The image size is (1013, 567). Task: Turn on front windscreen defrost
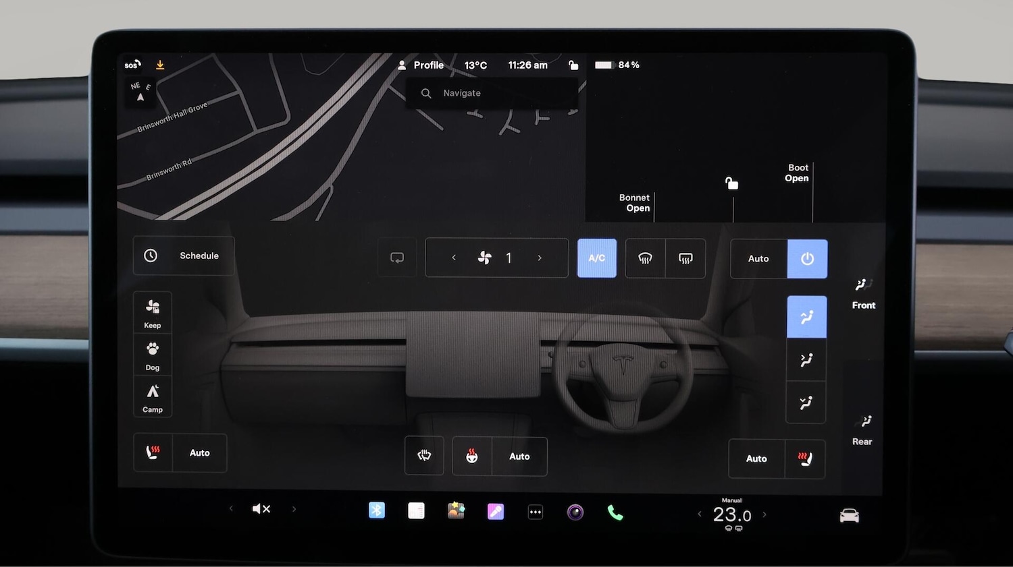coord(646,258)
